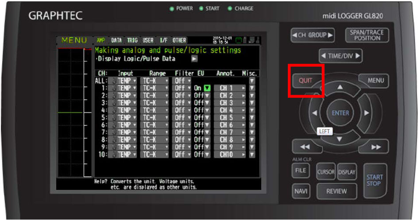The image size is (418, 220).
Task: Open the USER tab
Action: coord(148,40)
